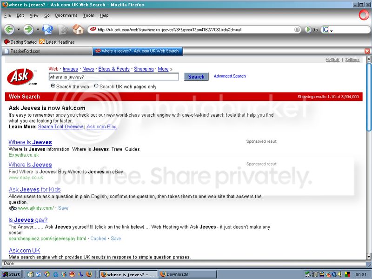Open the Bookmarks menu
The height and width of the screenshot is (279, 372).
tap(66, 15)
